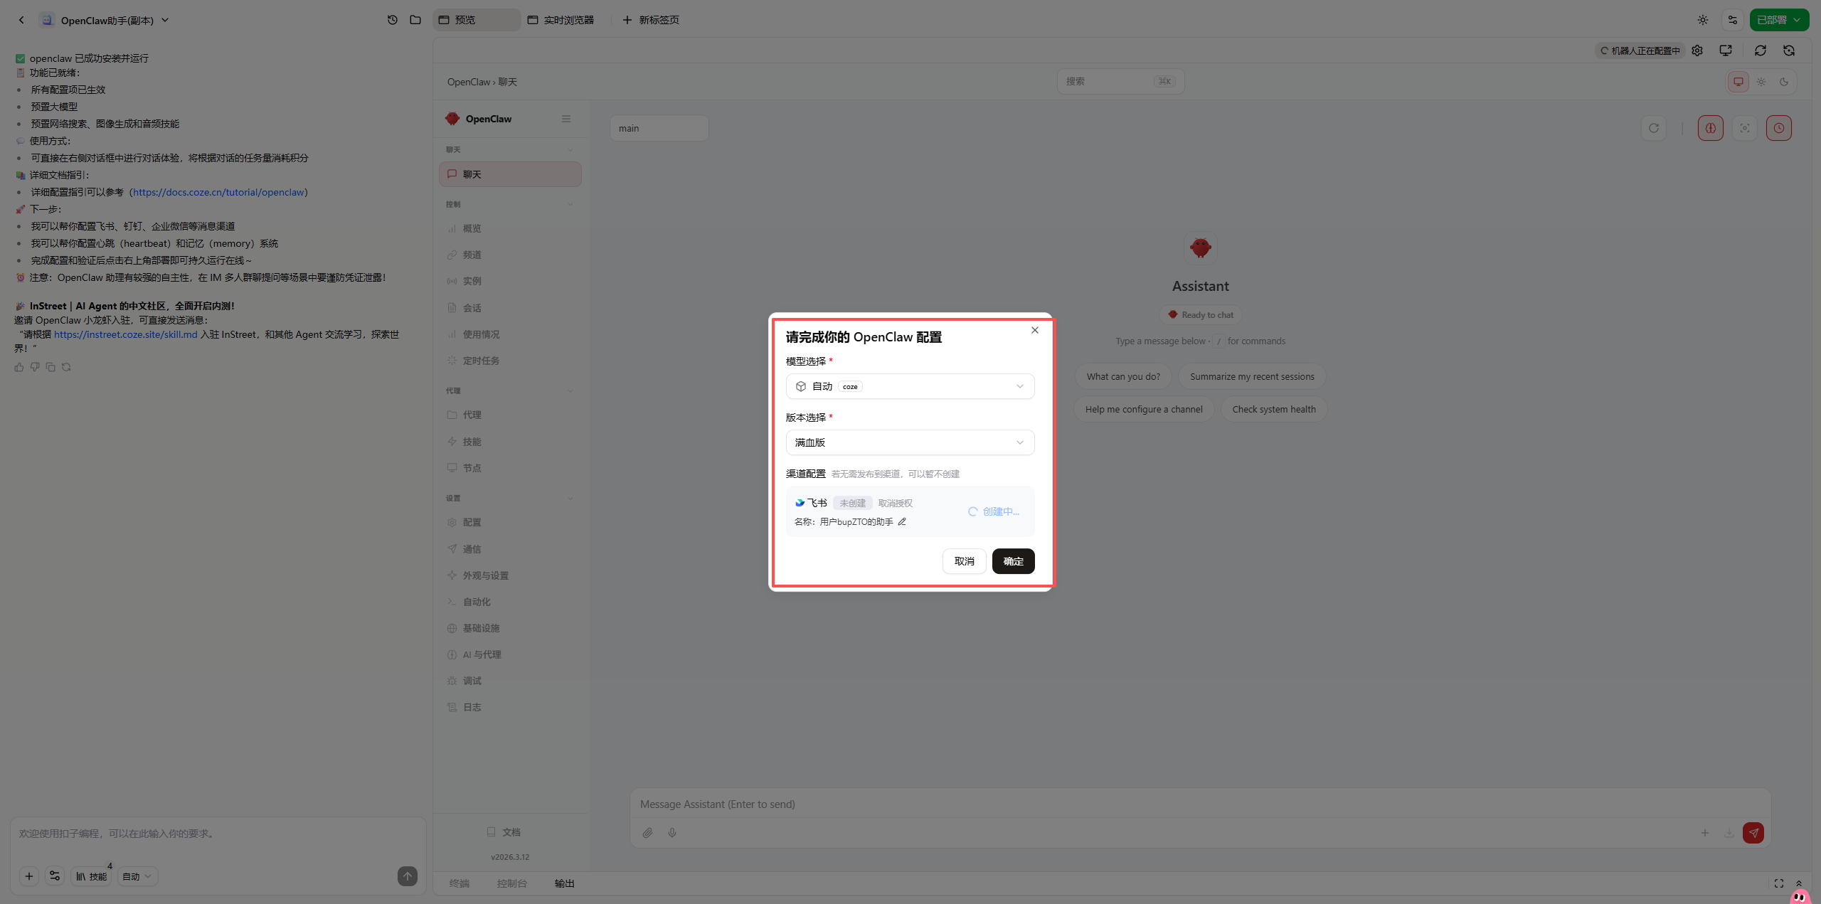
Task: Switch to the 实时浏览器 tab
Action: pos(561,20)
